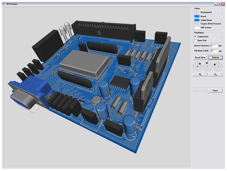Focus the Board Thickness input field
This screenshot has height=171, width=227.
pos(214,46)
